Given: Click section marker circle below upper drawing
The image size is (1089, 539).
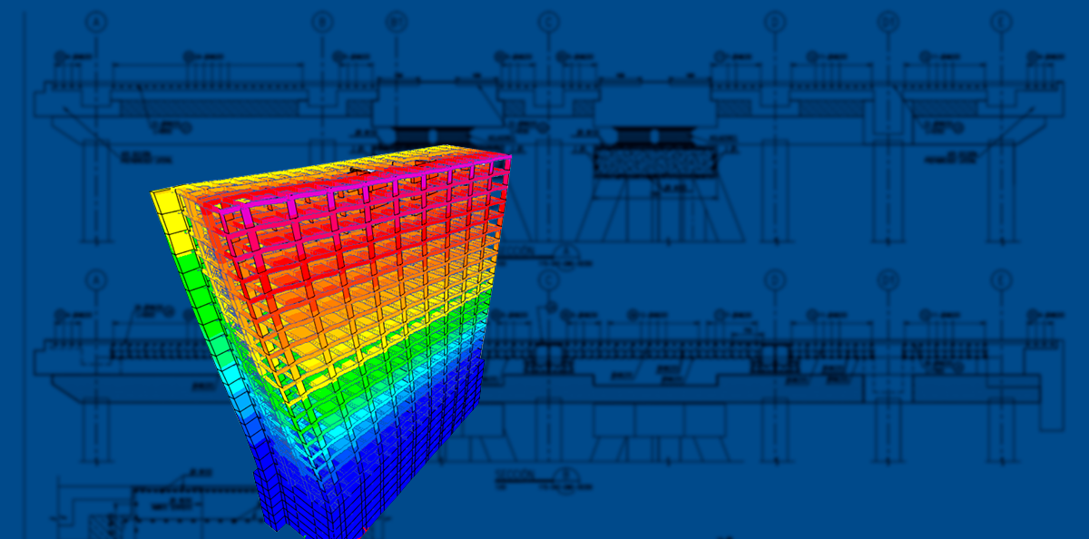Looking at the screenshot, I should [566, 252].
